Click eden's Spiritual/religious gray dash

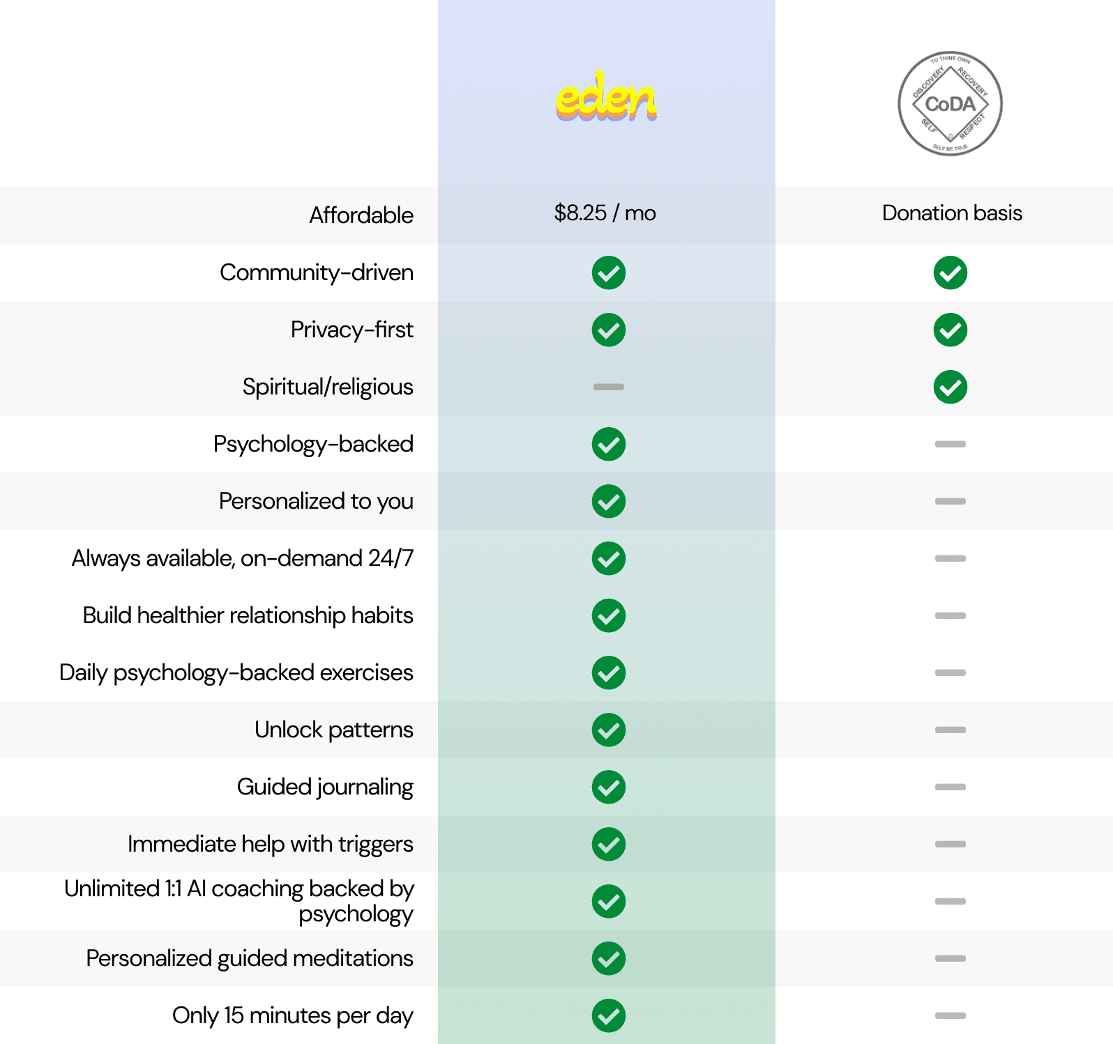608,387
